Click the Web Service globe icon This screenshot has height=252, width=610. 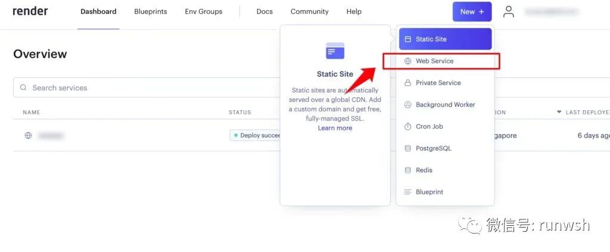coord(407,61)
